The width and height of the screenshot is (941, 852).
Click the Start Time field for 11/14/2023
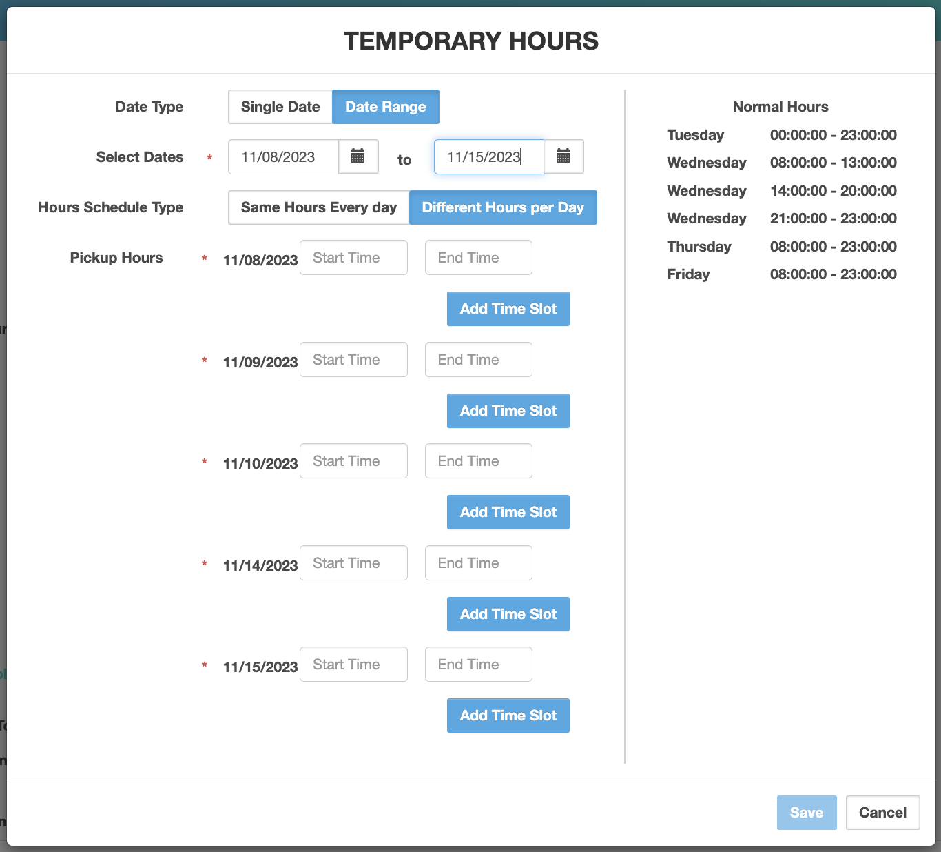point(353,562)
